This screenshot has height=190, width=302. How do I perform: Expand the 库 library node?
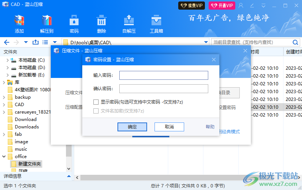coord(4,82)
